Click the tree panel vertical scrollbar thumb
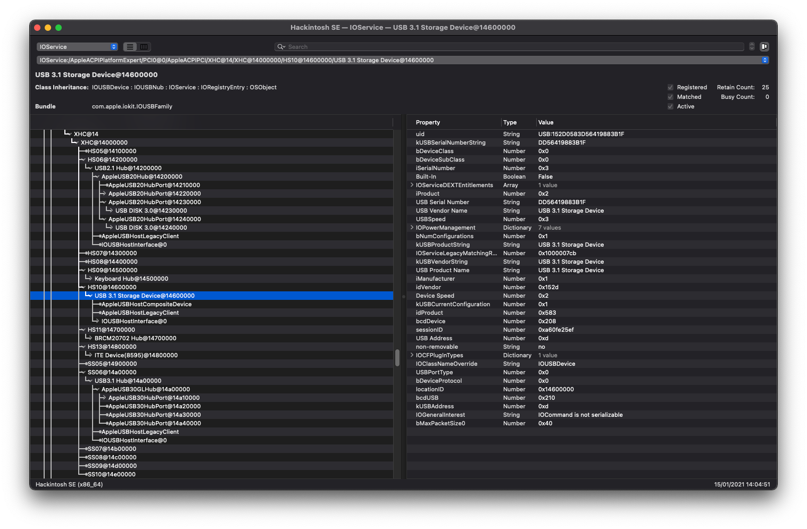The height and width of the screenshot is (529, 807). point(397,358)
